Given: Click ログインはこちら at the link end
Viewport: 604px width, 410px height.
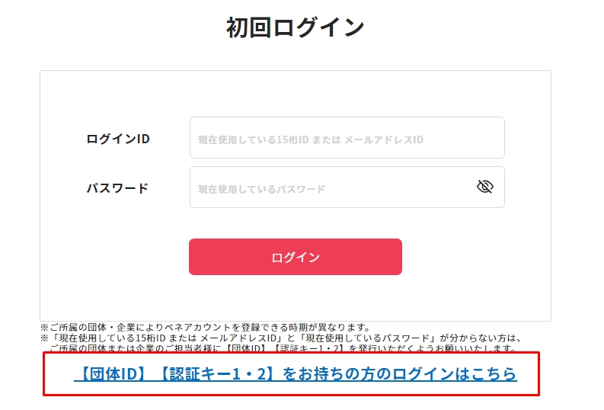Looking at the screenshot, I should coord(454,373).
